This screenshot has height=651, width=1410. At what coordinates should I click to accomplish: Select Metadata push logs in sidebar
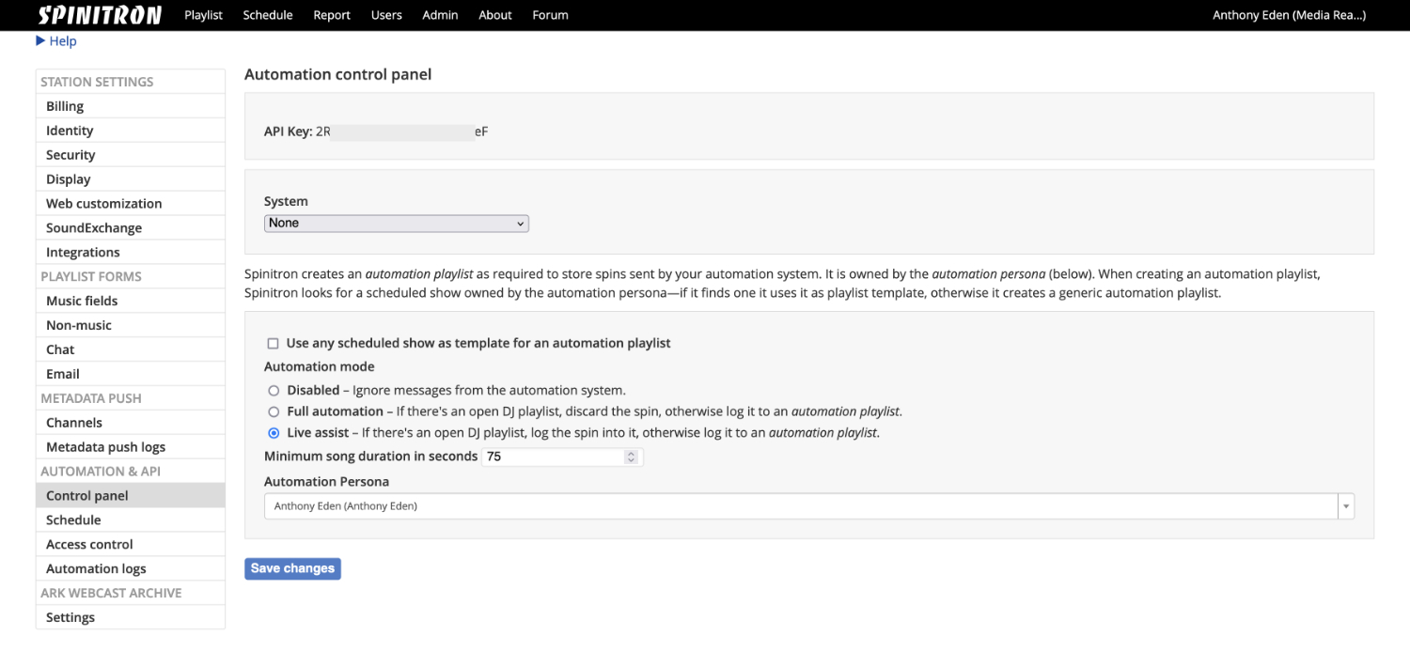pyautogui.click(x=105, y=447)
